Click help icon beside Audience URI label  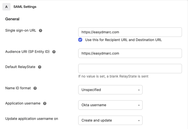pos(54,52)
